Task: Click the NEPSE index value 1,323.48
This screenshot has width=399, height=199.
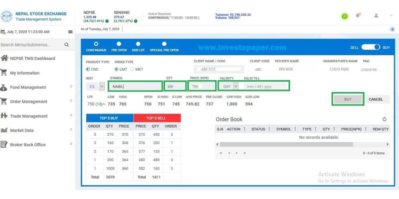Action: [90, 17]
